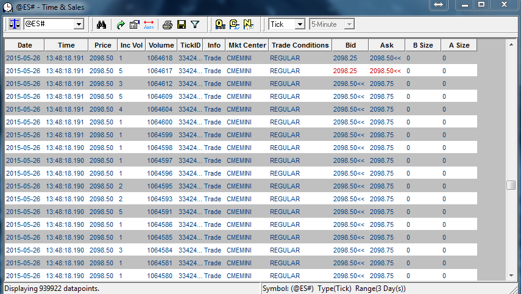The height and width of the screenshot is (294, 521).
Task: Click the balance scales icon in toolbar
Action: pyautogui.click(x=14, y=24)
